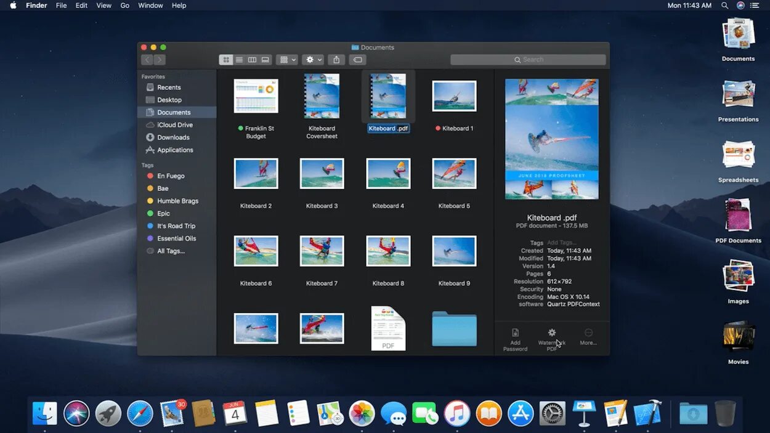Screen dimensions: 770x433
Task: Select Movies stack on desktop
Action: pyautogui.click(x=739, y=338)
